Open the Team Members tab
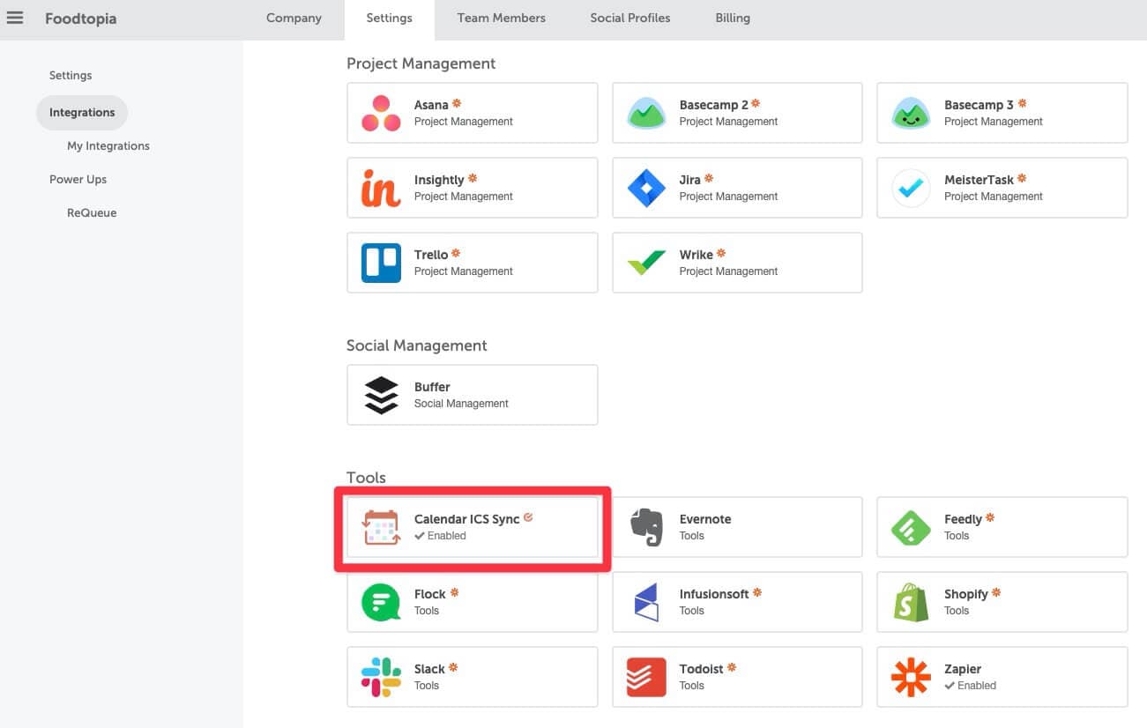 501,18
